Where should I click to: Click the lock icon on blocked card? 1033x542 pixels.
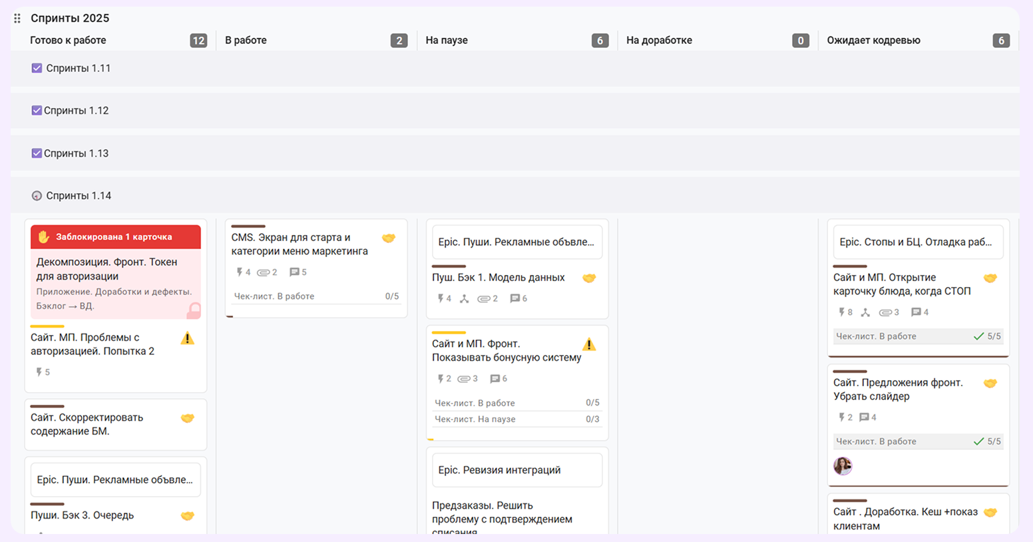(194, 310)
